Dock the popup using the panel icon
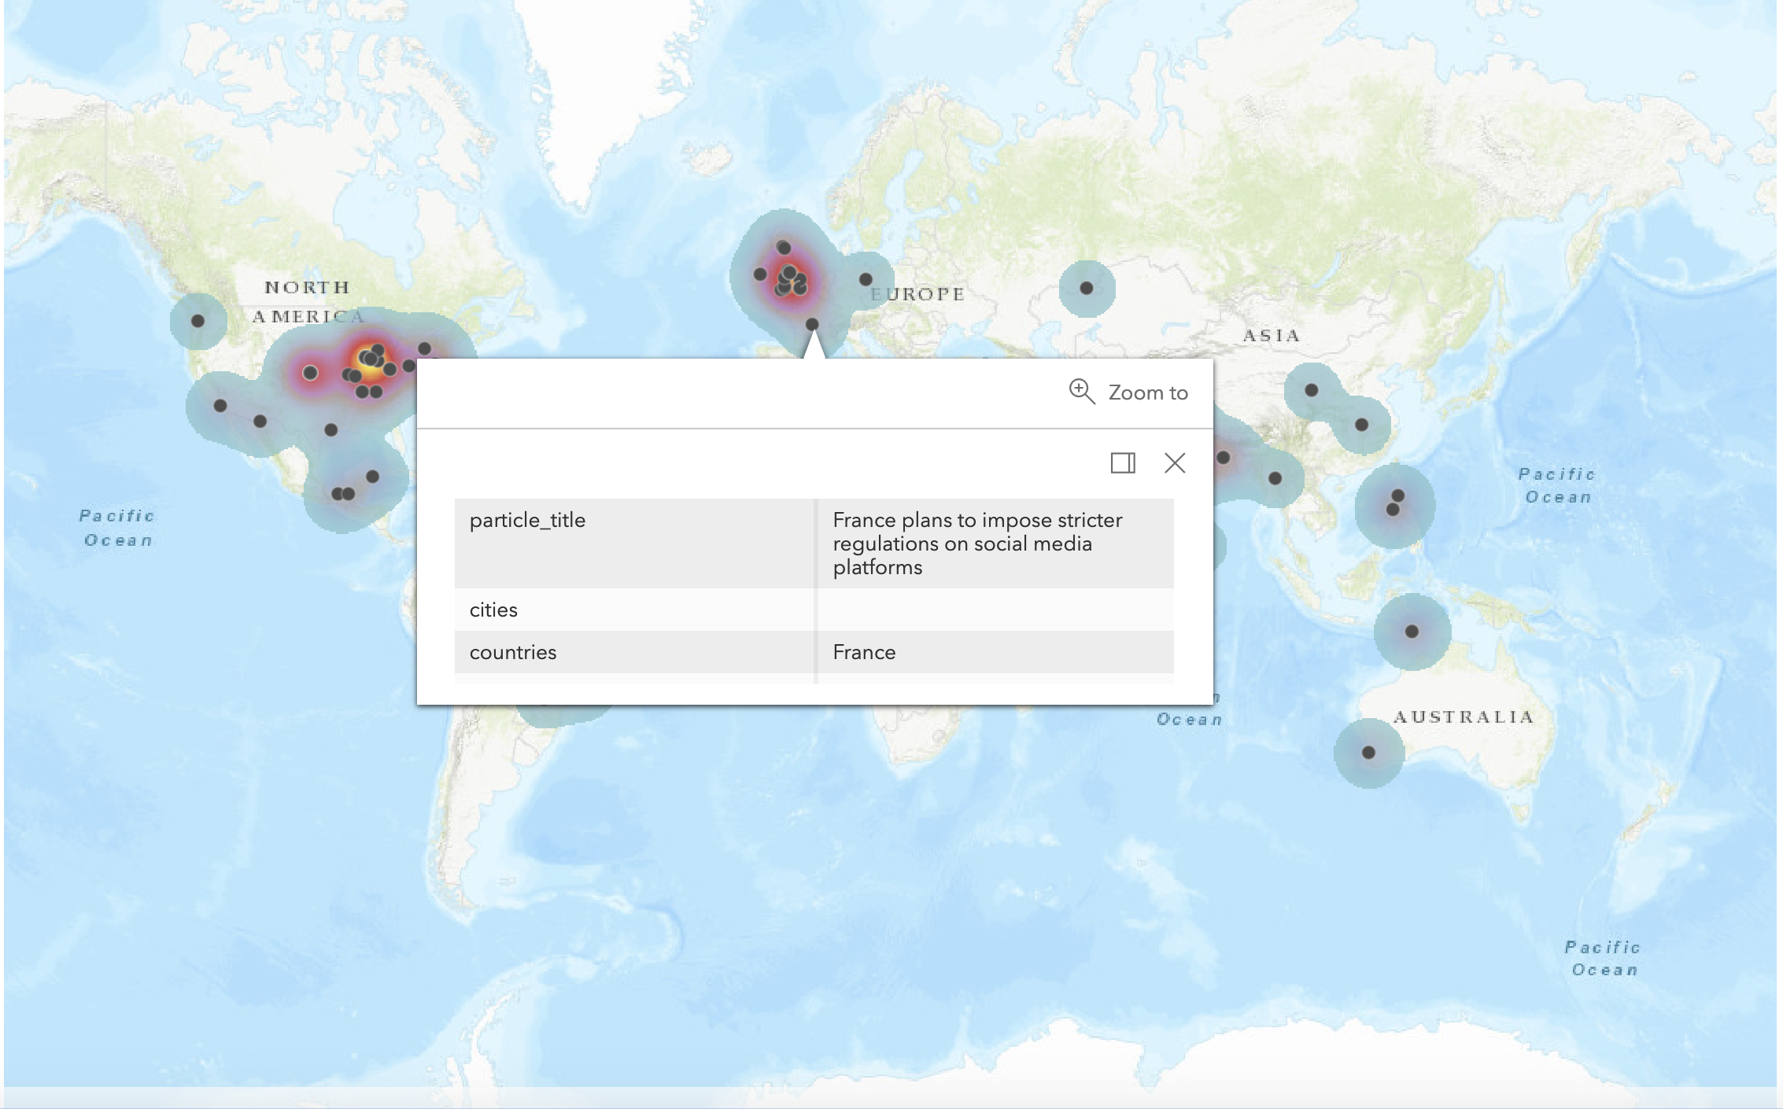 [x=1122, y=462]
